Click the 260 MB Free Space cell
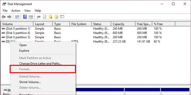Screen dimensions: 191x95 click(142, 29)
